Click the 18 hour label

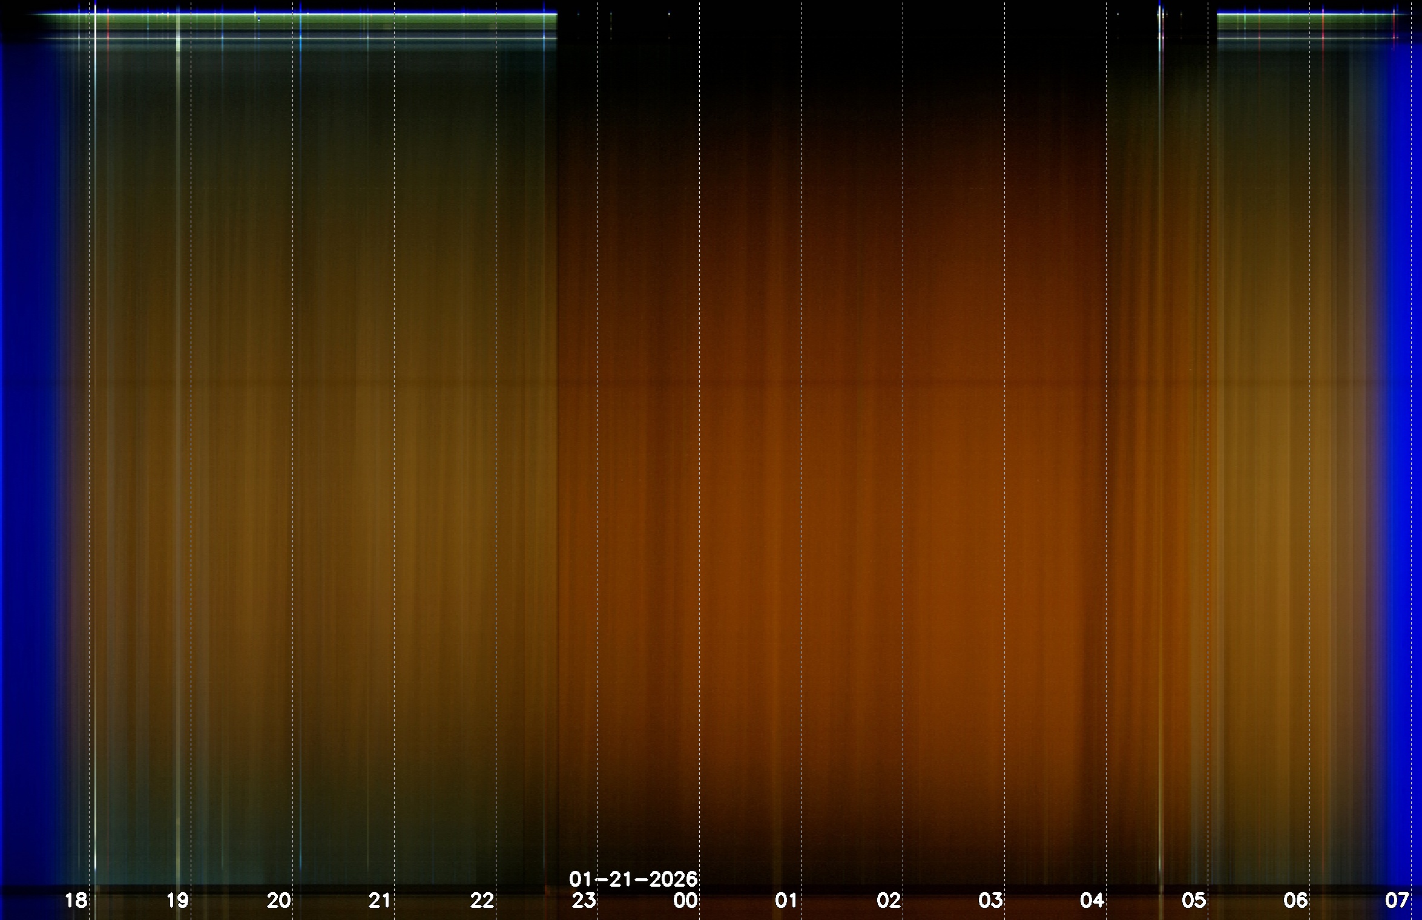point(76,901)
